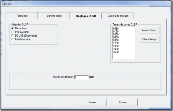Click the Rayon de diffusion input field
This screenshot has height=111, width=173.
point(81,77)
